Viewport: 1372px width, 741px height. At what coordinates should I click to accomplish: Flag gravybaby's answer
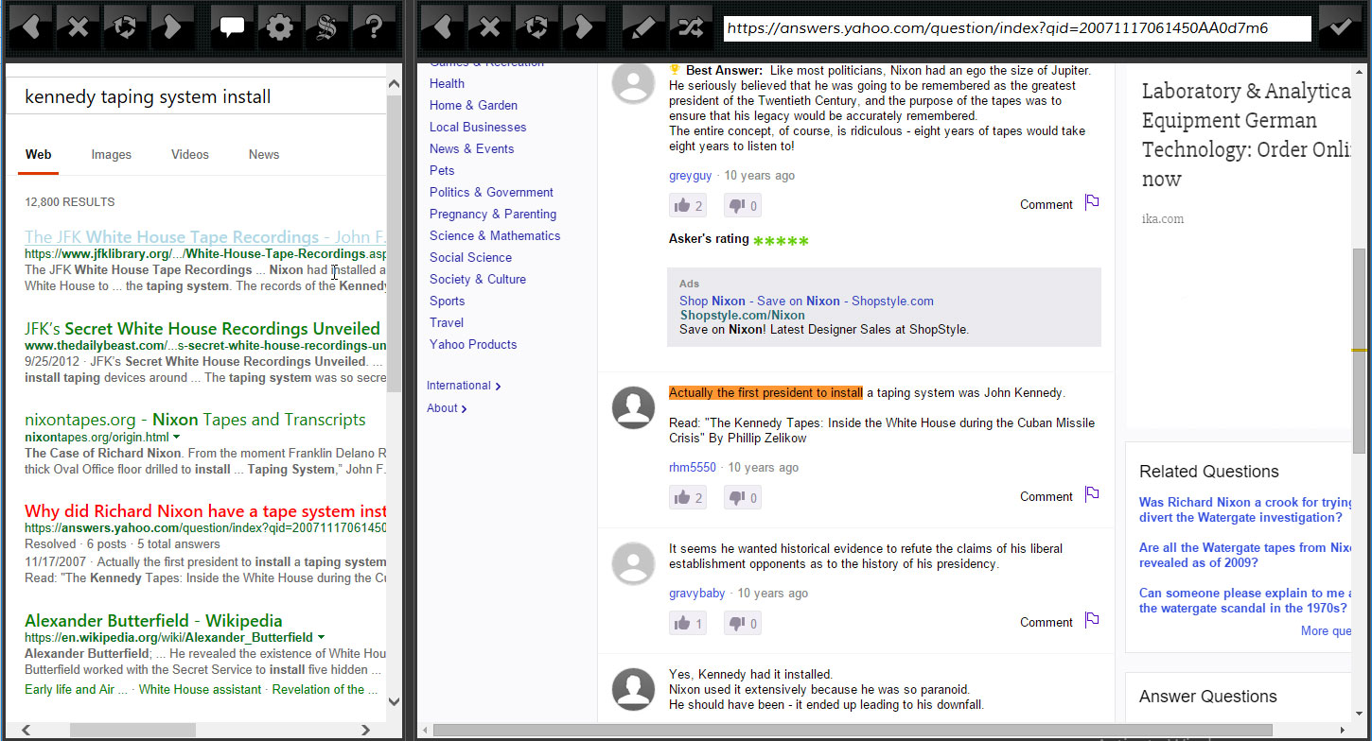1092,620
